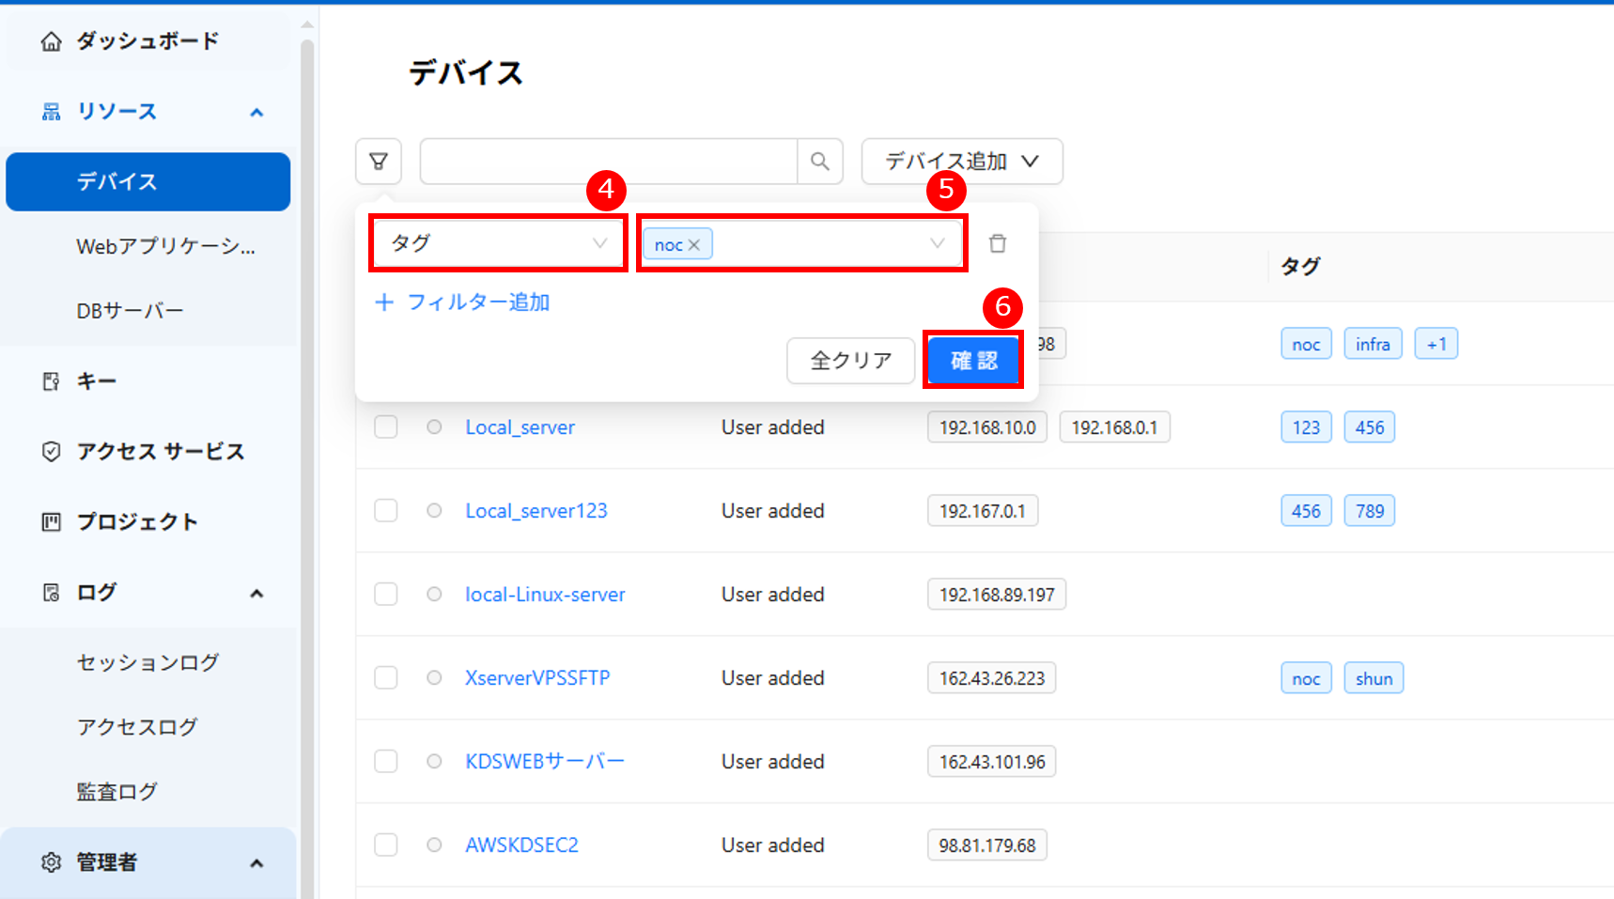Image resolution: width=1614 pixels, height=899 pixels.
Task: Click the key icon in sidebar
Action: tap(52, 381)
